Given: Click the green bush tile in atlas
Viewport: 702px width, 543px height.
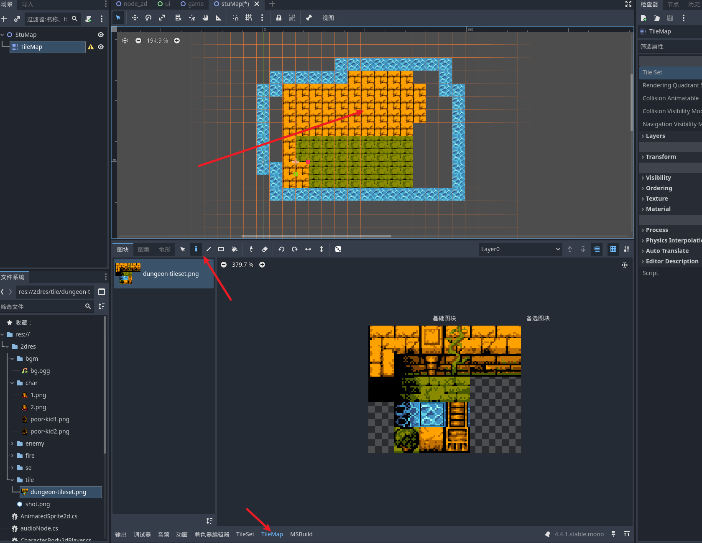Looking at the screenshot, I should coord(406,439).
